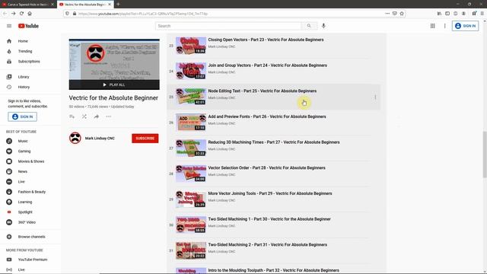Open Gaming under Best of YouTube
Image resolution: width=487 pixels, height=274 pixels.
(x=24, y=151)
